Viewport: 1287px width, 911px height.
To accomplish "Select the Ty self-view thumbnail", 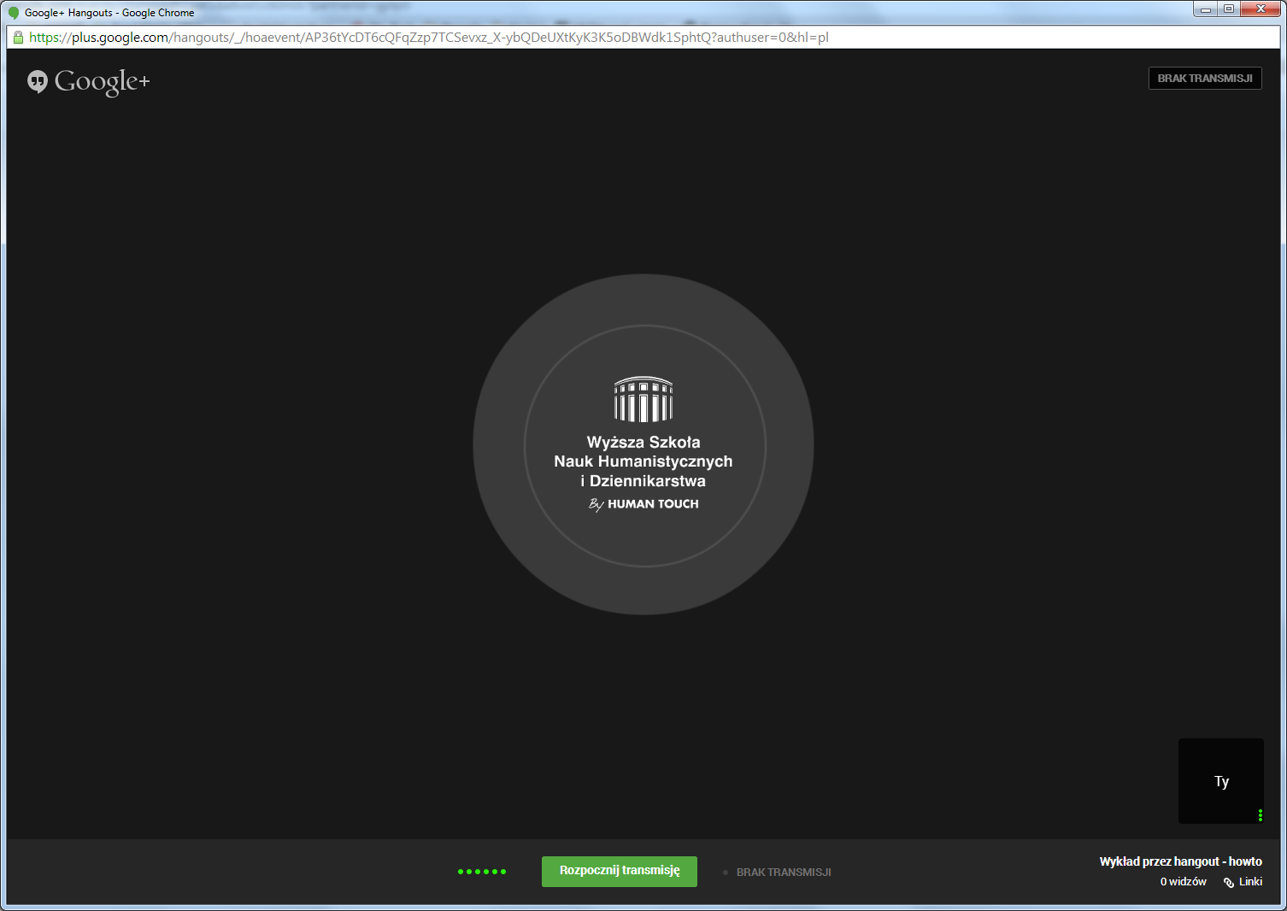I will click(x=1220, y=781).
